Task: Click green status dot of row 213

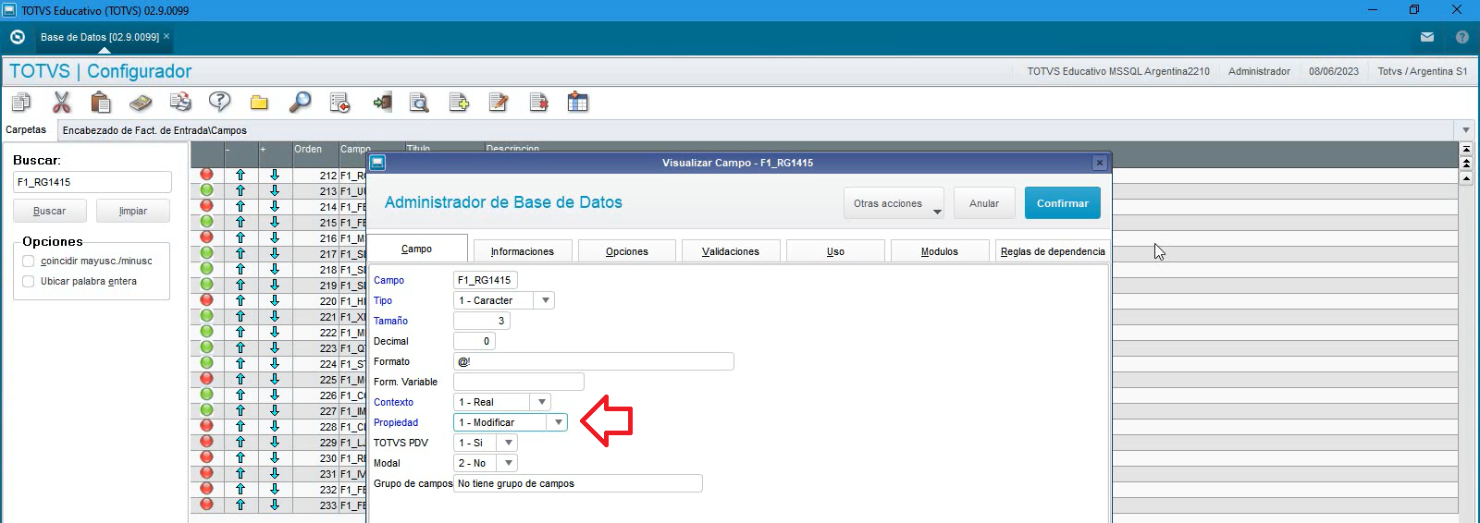Action: pos(206,190)
